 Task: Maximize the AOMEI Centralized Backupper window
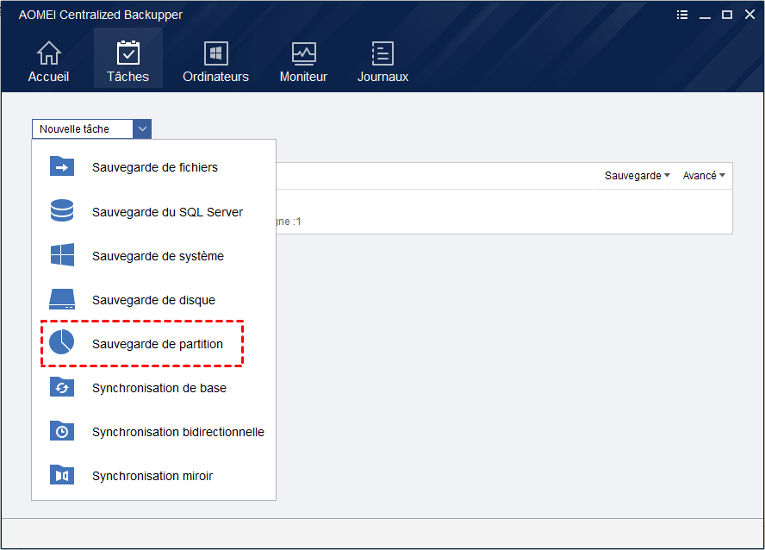tap(727, 15)
